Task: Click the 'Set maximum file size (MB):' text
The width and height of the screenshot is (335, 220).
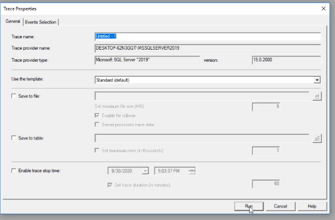Action: coord(119,106)
